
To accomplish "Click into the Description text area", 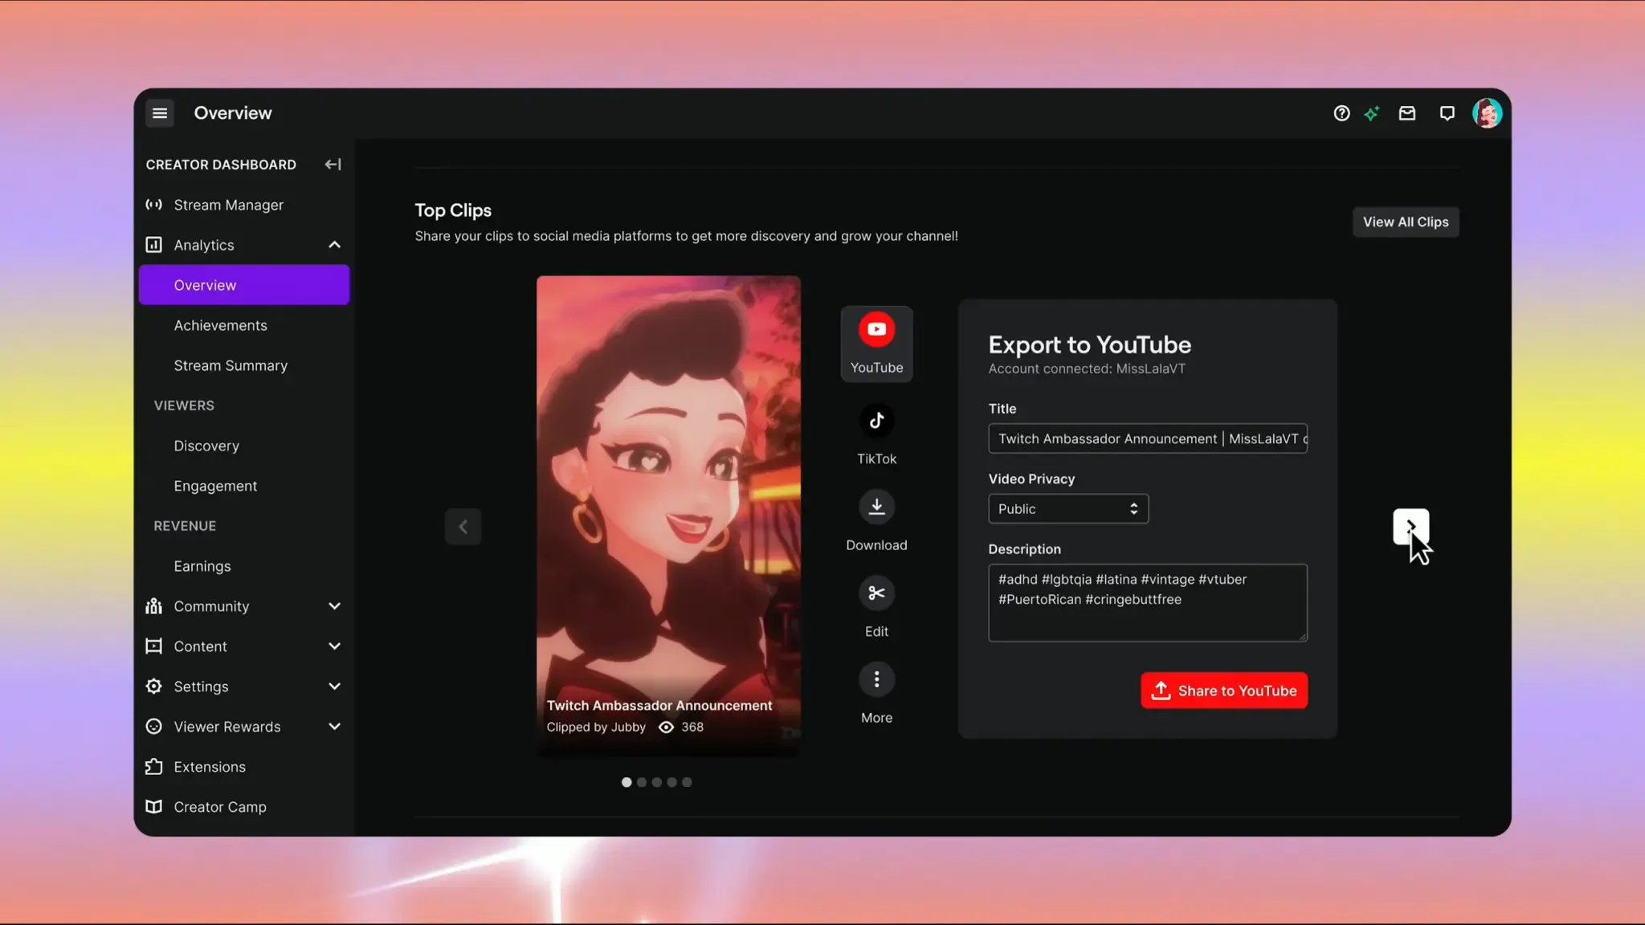I will (x=1147, y=602).
